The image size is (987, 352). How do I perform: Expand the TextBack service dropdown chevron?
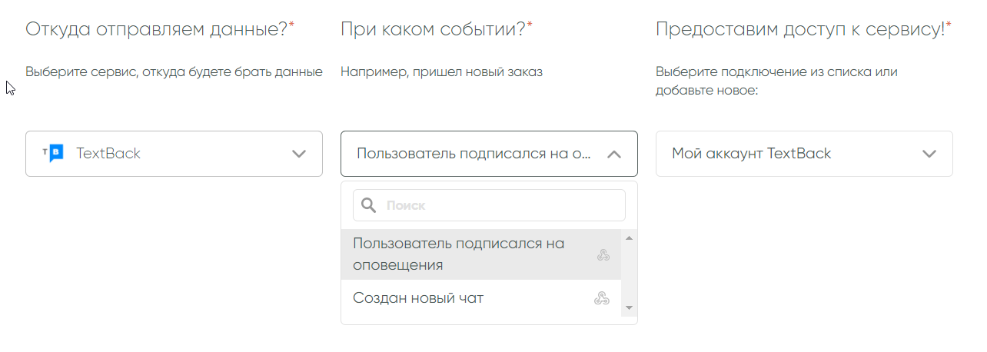point(299,154)
